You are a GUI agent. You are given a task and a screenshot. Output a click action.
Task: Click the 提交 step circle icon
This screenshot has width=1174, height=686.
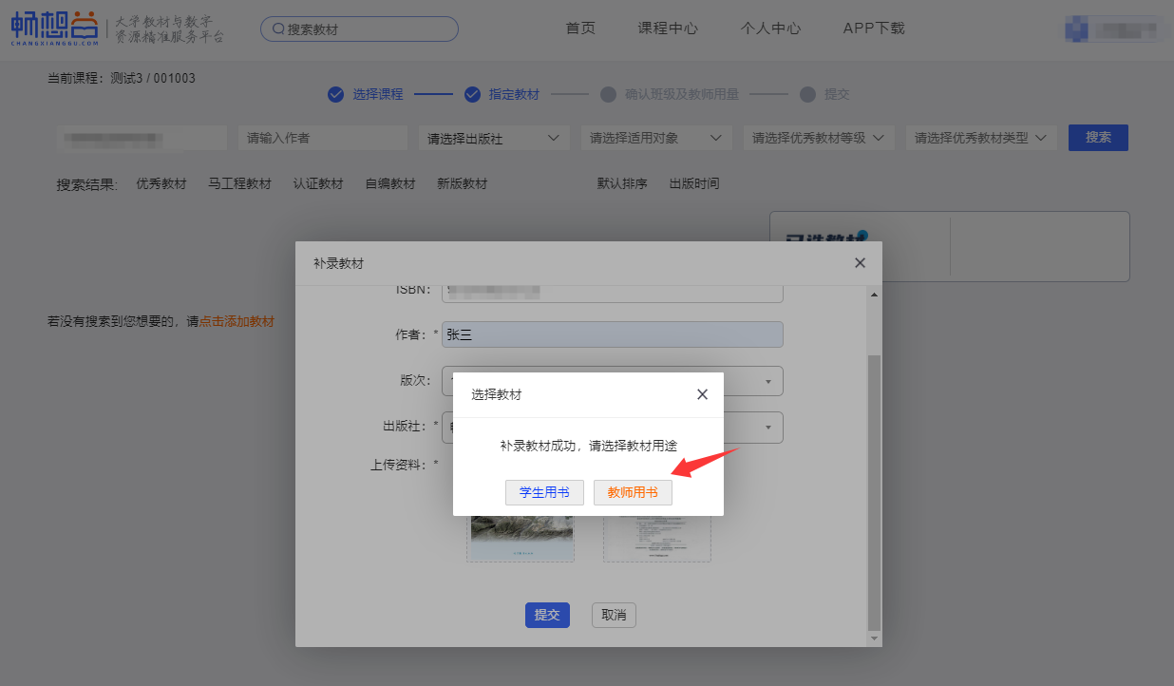click(807, 94)
